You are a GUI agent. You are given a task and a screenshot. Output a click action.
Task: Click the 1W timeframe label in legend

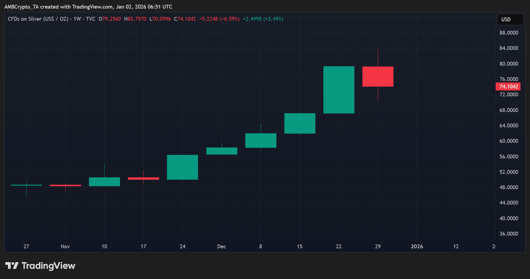77,19
